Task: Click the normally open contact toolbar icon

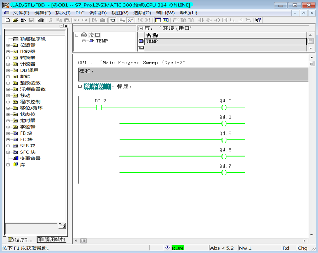Action: pos(201,20)
